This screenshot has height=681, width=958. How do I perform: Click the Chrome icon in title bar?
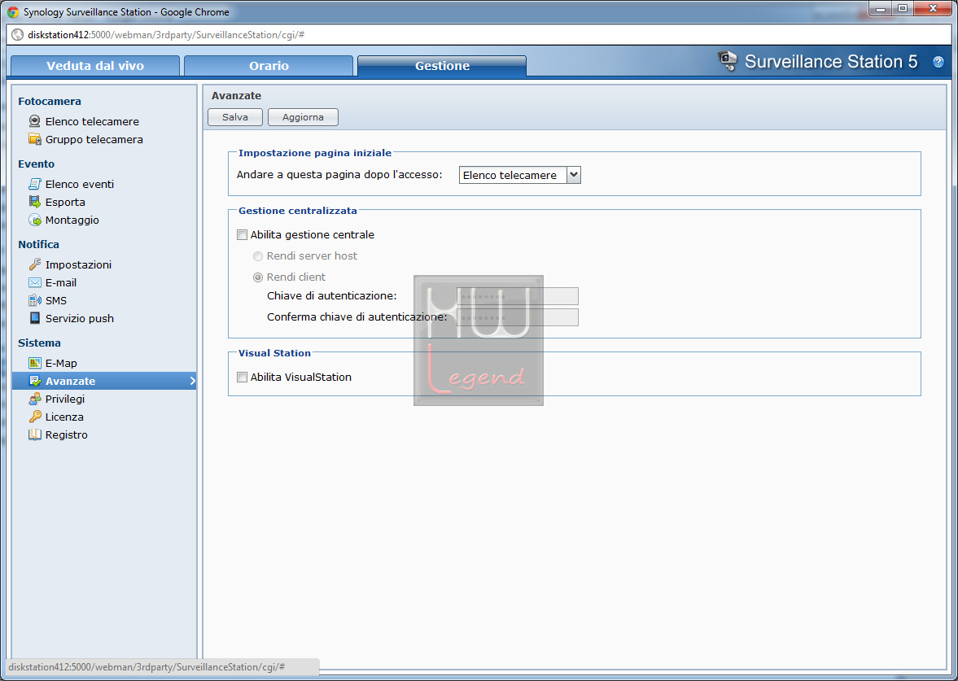click(x=13, y=11)
